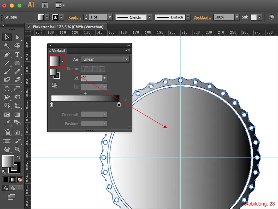The image size is (278, 209).
Task: Open Einfach brush definition dropdown
Action: [x=188, y=17]
